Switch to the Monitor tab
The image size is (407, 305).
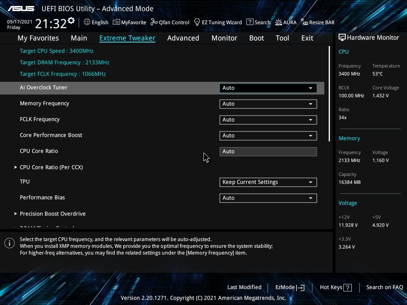point(224,38)
